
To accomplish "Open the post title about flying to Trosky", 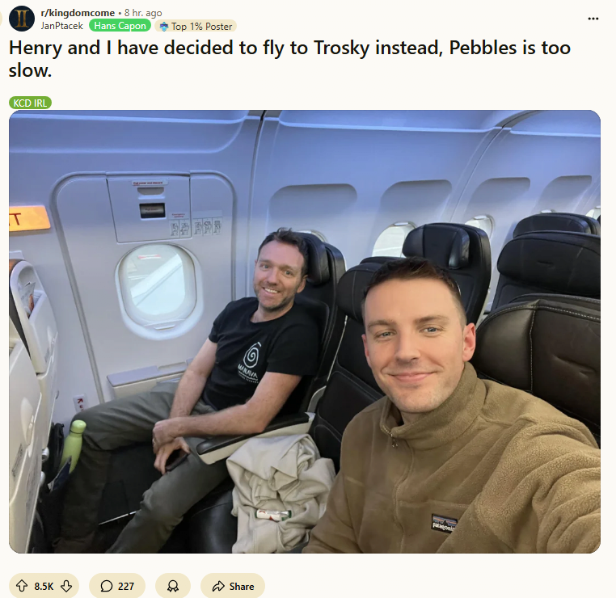I will click(289, 59).
